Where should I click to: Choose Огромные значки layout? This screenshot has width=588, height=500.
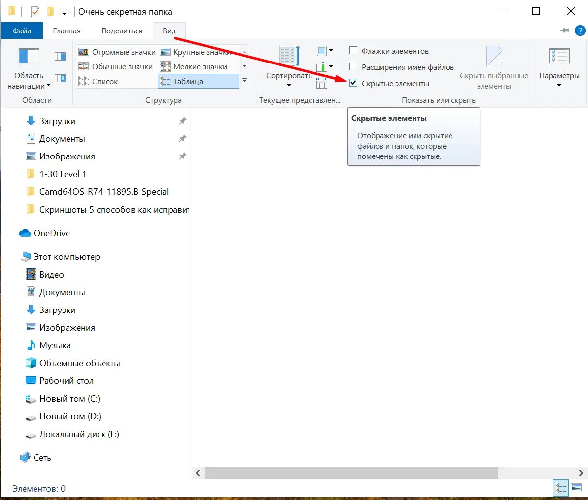pos(117,52)
